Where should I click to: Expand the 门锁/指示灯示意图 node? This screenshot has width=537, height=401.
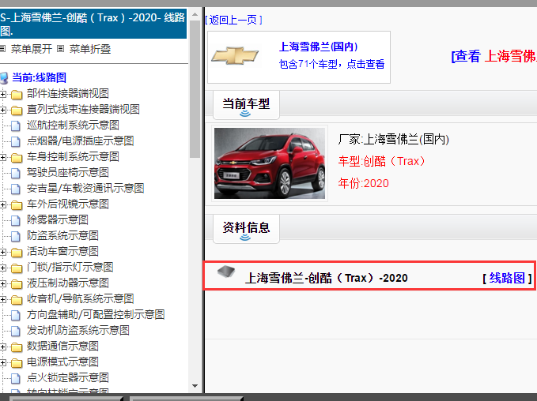pos(2,268)
